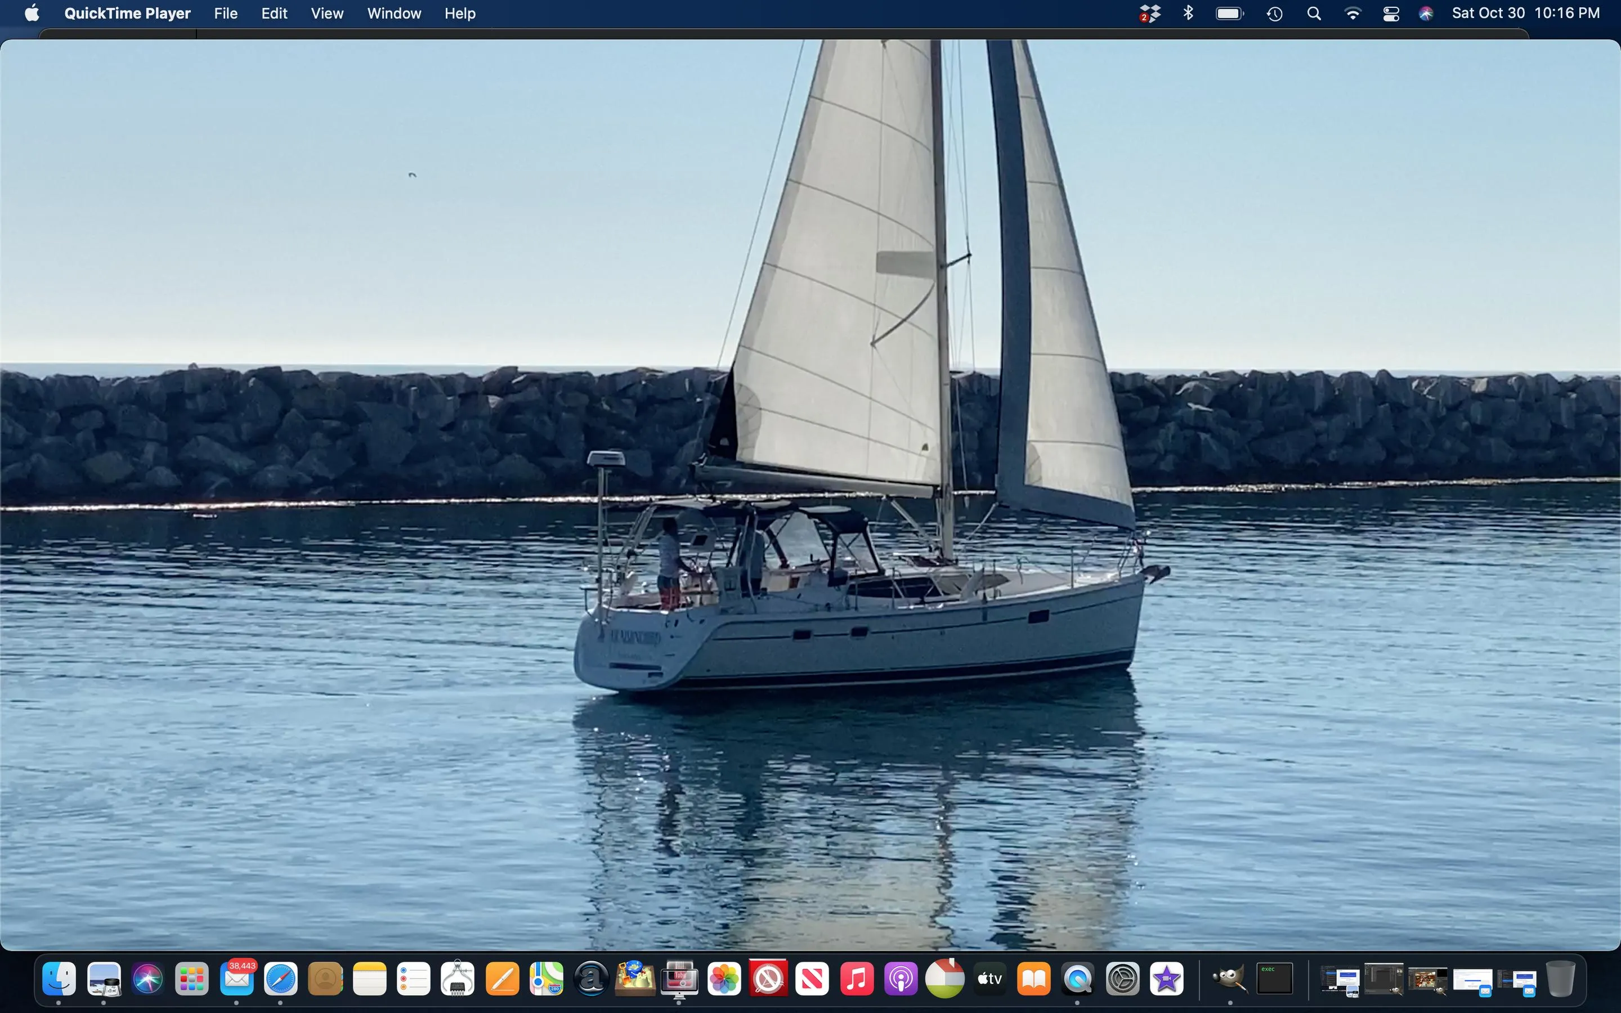Open Siri from the menu bar

click(x=1426, y=14)
